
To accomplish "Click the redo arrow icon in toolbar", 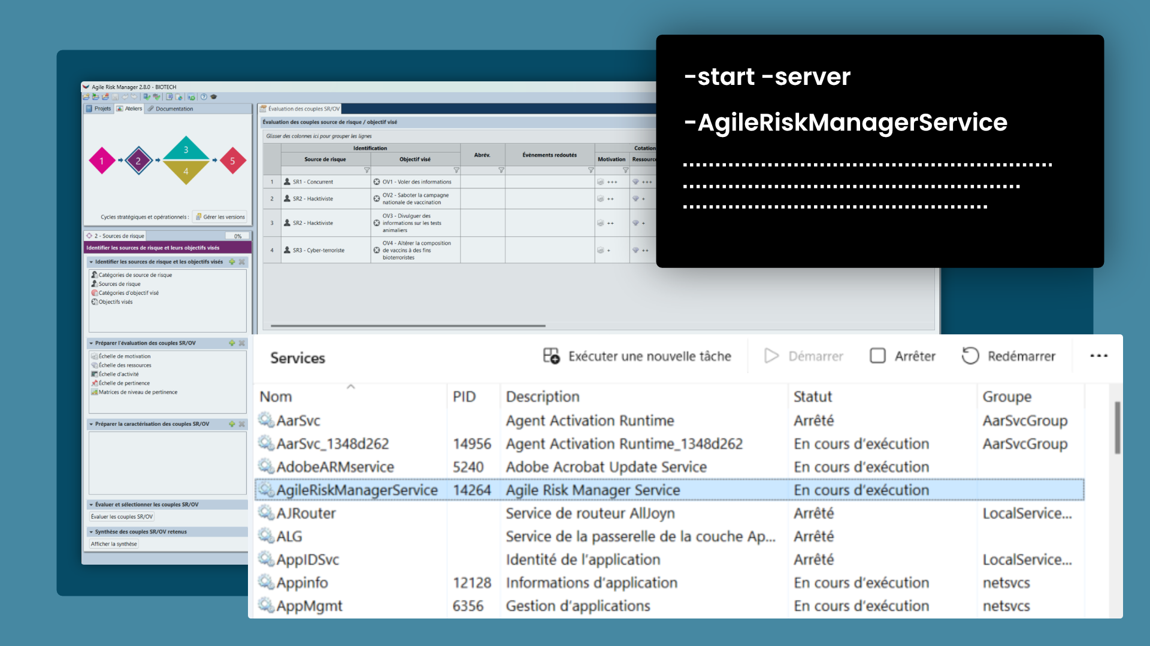I will 134,97.
